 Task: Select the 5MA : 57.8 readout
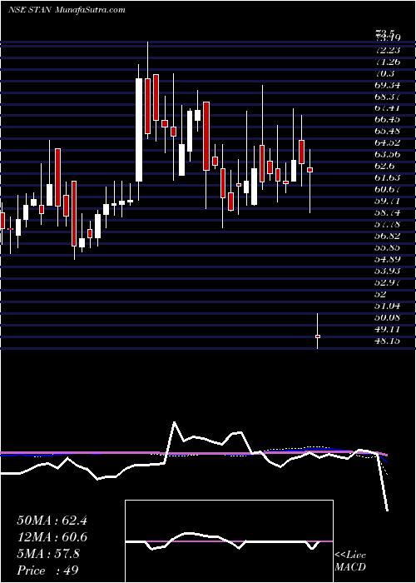[48, 554]
